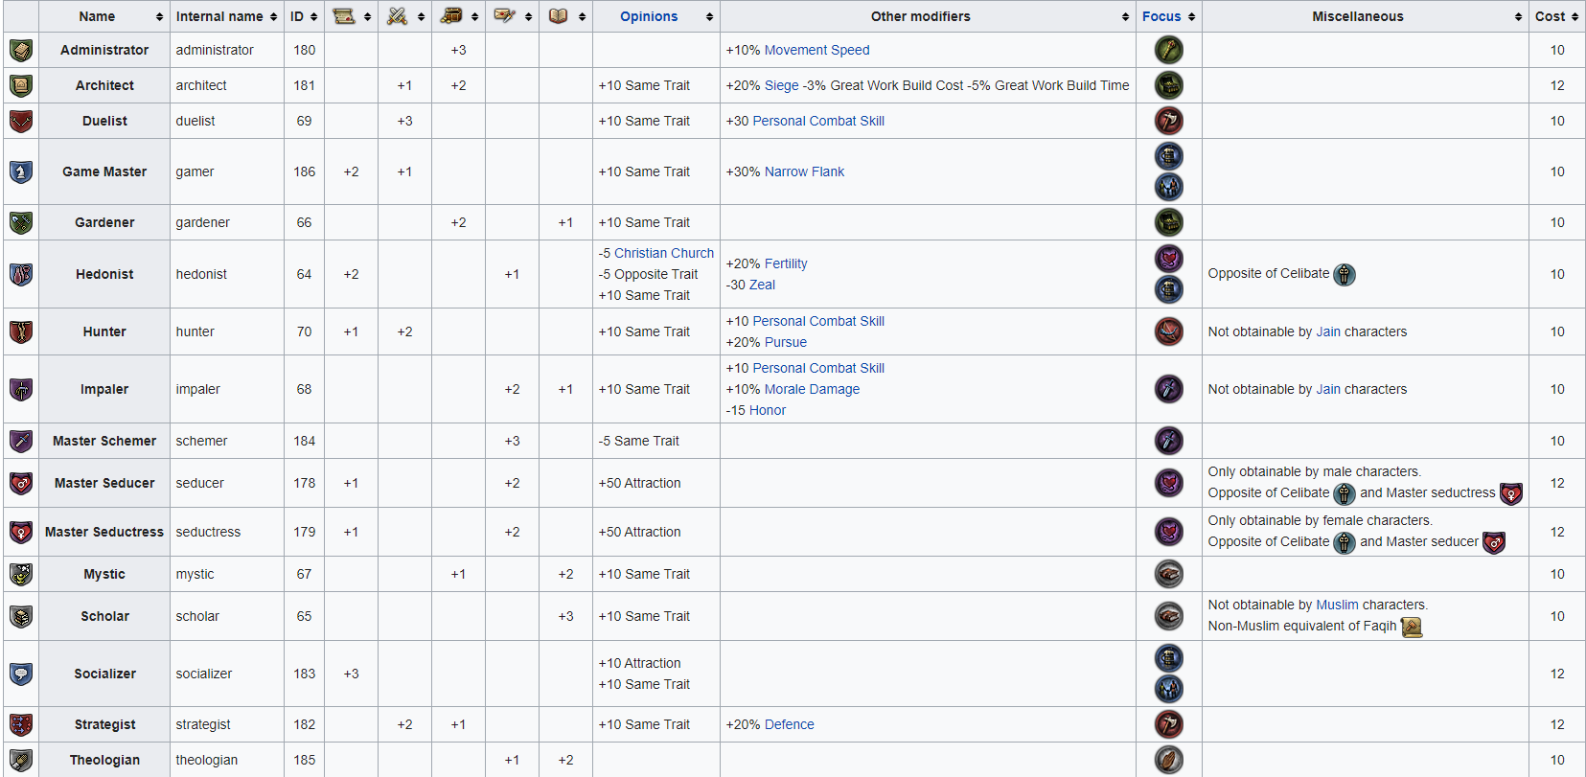
Task: Sort table by Name column
Action: [103, 16]
